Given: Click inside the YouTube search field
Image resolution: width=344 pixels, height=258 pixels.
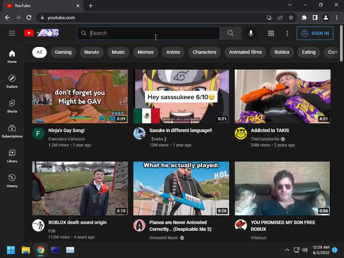Looking at the screenshot, I should click(148, 33).
